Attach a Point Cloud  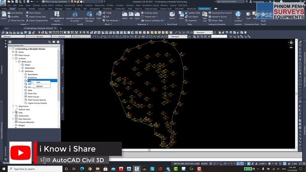[x=172, y=16]
